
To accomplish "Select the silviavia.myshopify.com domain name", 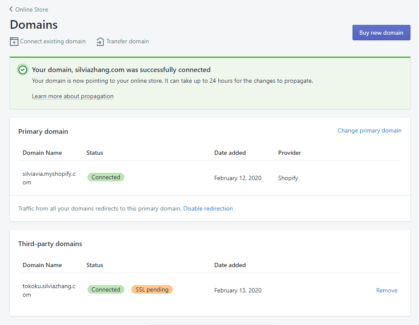I will point(49,178).
